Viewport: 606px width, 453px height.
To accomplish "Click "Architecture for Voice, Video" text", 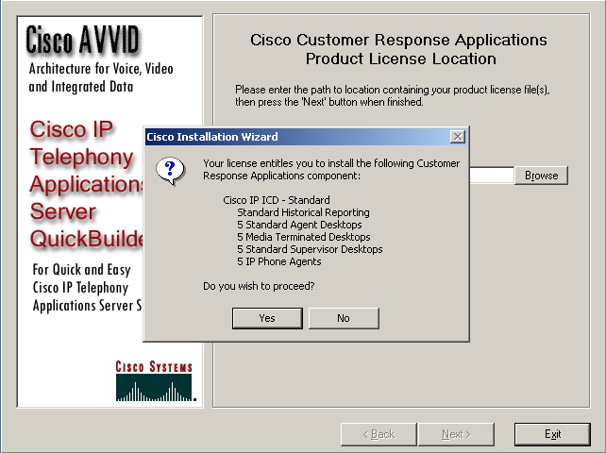I will click(x=101, y=69).
